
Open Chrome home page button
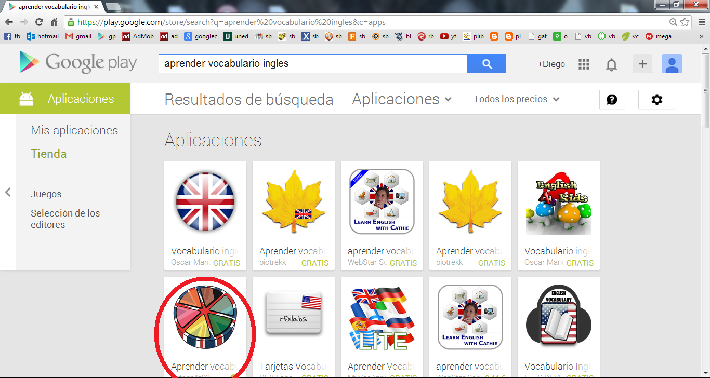54,22
